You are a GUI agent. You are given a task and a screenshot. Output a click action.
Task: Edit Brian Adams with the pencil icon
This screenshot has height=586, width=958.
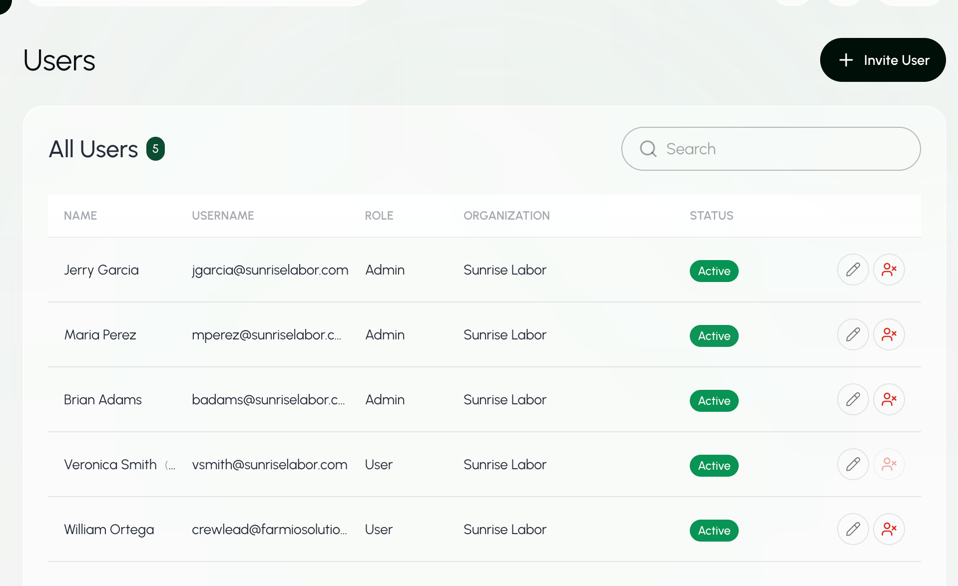853,399
